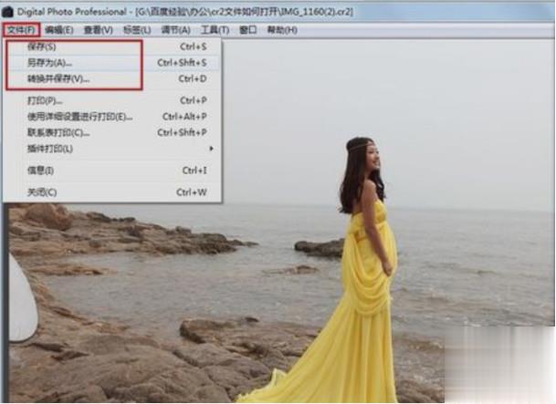Screen dimensions: 556x404
Task: Click the Digital Photo Professional app icon
Action: pyautogui.click(x=7, y=12)
